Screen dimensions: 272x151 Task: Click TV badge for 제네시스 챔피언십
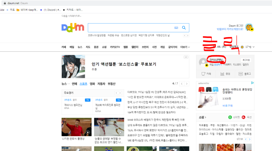click(x=88, y=100)
